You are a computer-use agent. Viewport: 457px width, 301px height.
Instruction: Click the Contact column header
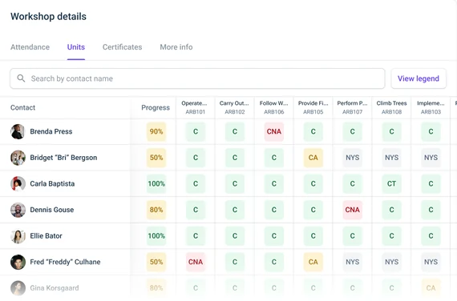pos(22,108)
